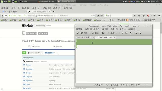Open Firefox 歷史(S) menu
This screenshot has width=162, height=91.
pos(36,8)
